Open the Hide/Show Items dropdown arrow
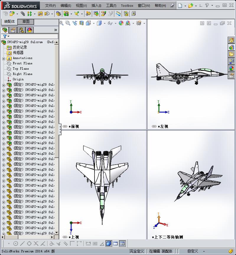The width and height of the screenshot is (236, 255). (115, 23)
